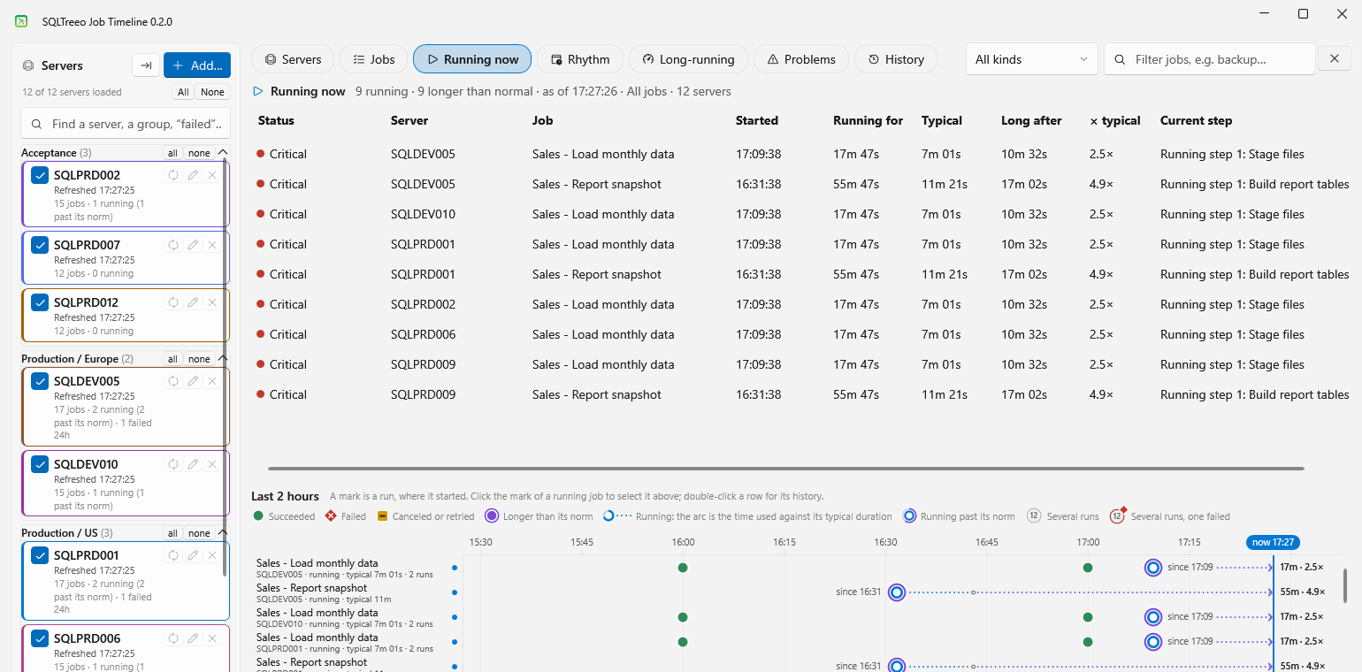Uncheck the SQLPRD002 server checkbox
Viewport: 1362px width, 672px height.
coord(40,175)
